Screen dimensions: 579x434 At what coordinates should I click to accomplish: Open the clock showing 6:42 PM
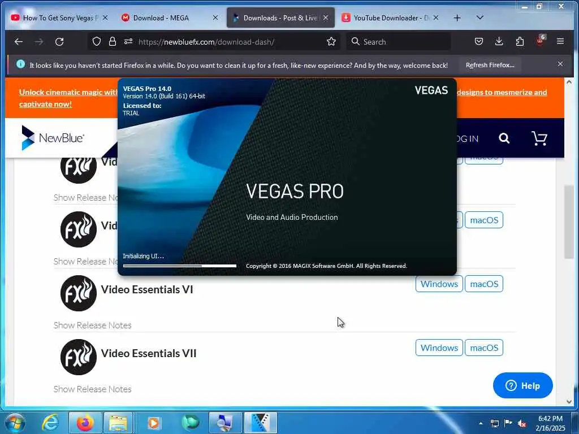click(x=550, y=423)
